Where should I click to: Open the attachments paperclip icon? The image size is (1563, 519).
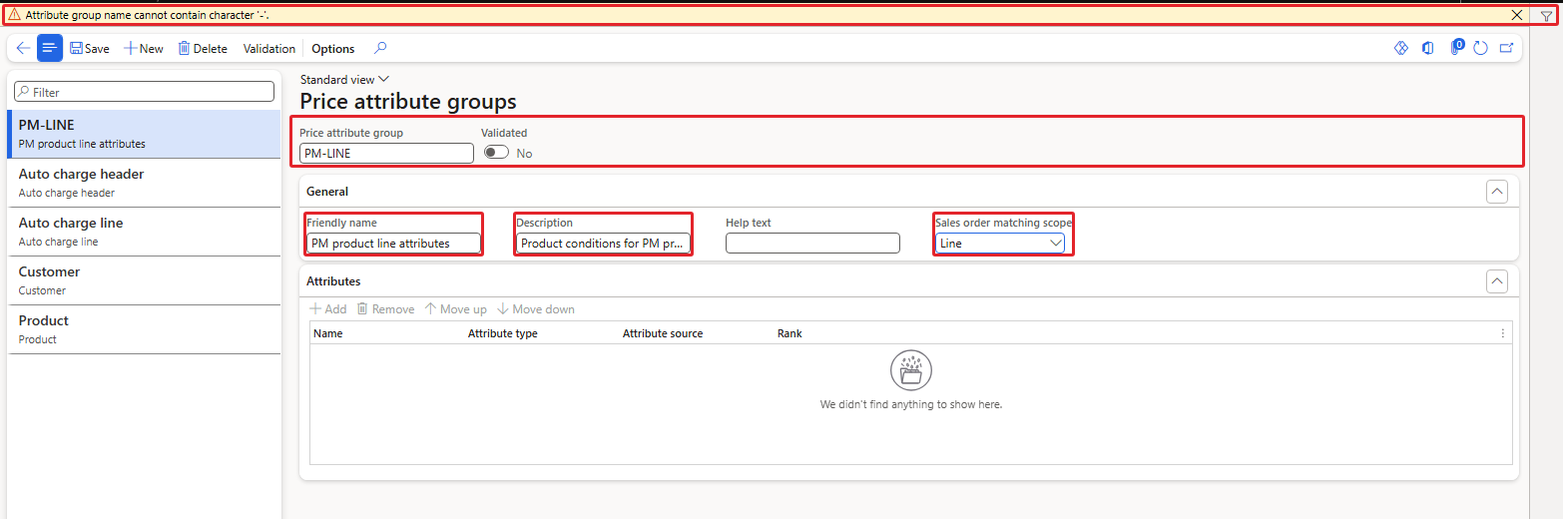(1456, 47)
